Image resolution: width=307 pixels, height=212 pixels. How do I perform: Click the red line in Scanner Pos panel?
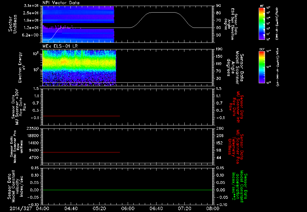[x=81, y=152]
